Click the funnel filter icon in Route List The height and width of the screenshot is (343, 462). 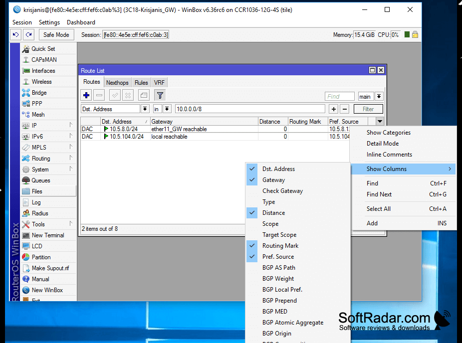point(160,95)
